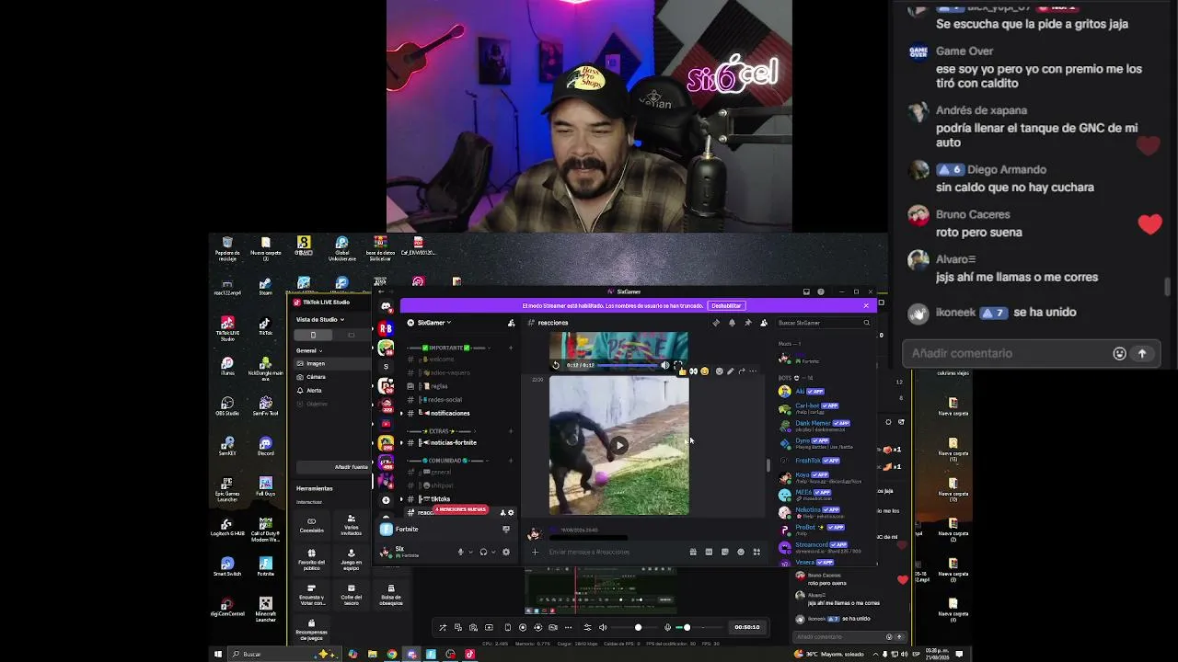Viewport: 1178px width, 662px height.
Task: Add a new server in Discord sidebar
Action: (x=386, y=499)
